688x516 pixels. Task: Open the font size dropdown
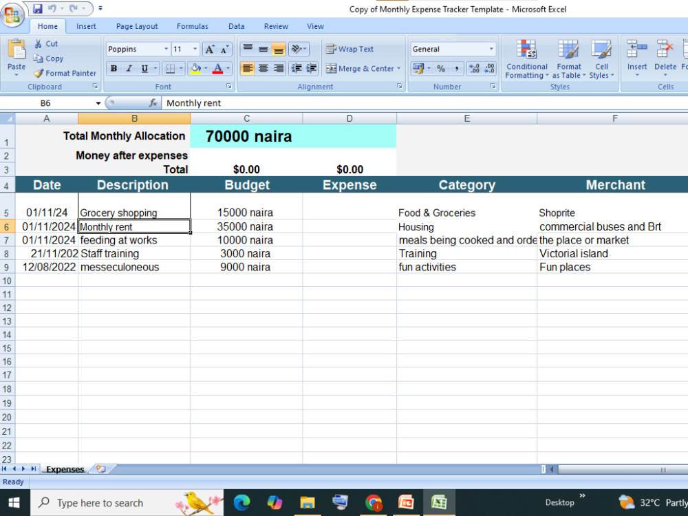point(195,49)
